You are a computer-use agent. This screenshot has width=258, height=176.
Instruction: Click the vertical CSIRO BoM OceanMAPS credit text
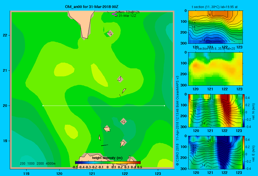(178, 121)
